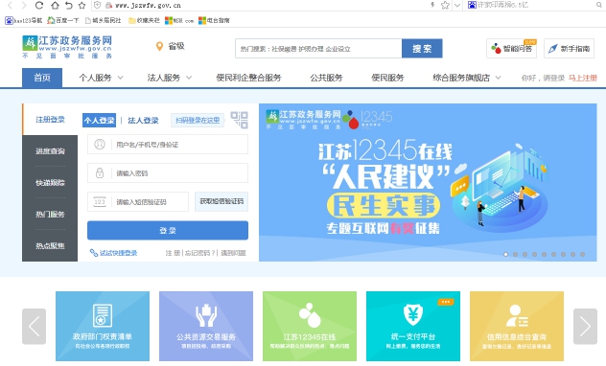Open the Baidu bookmark

pos(62,20)
